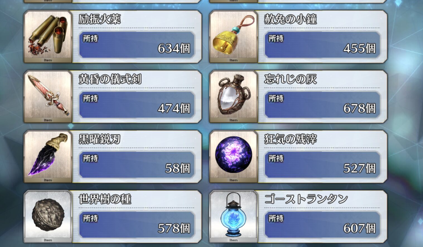Click the 455個 owned count bar
Screen dimensions: 423x247
[322, 45]
